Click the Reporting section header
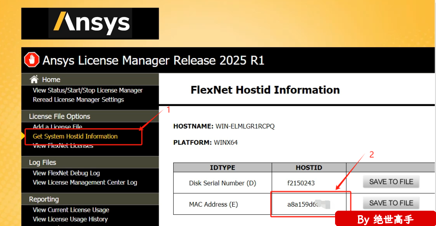436x226 pixels. click(x=44, y=199)
